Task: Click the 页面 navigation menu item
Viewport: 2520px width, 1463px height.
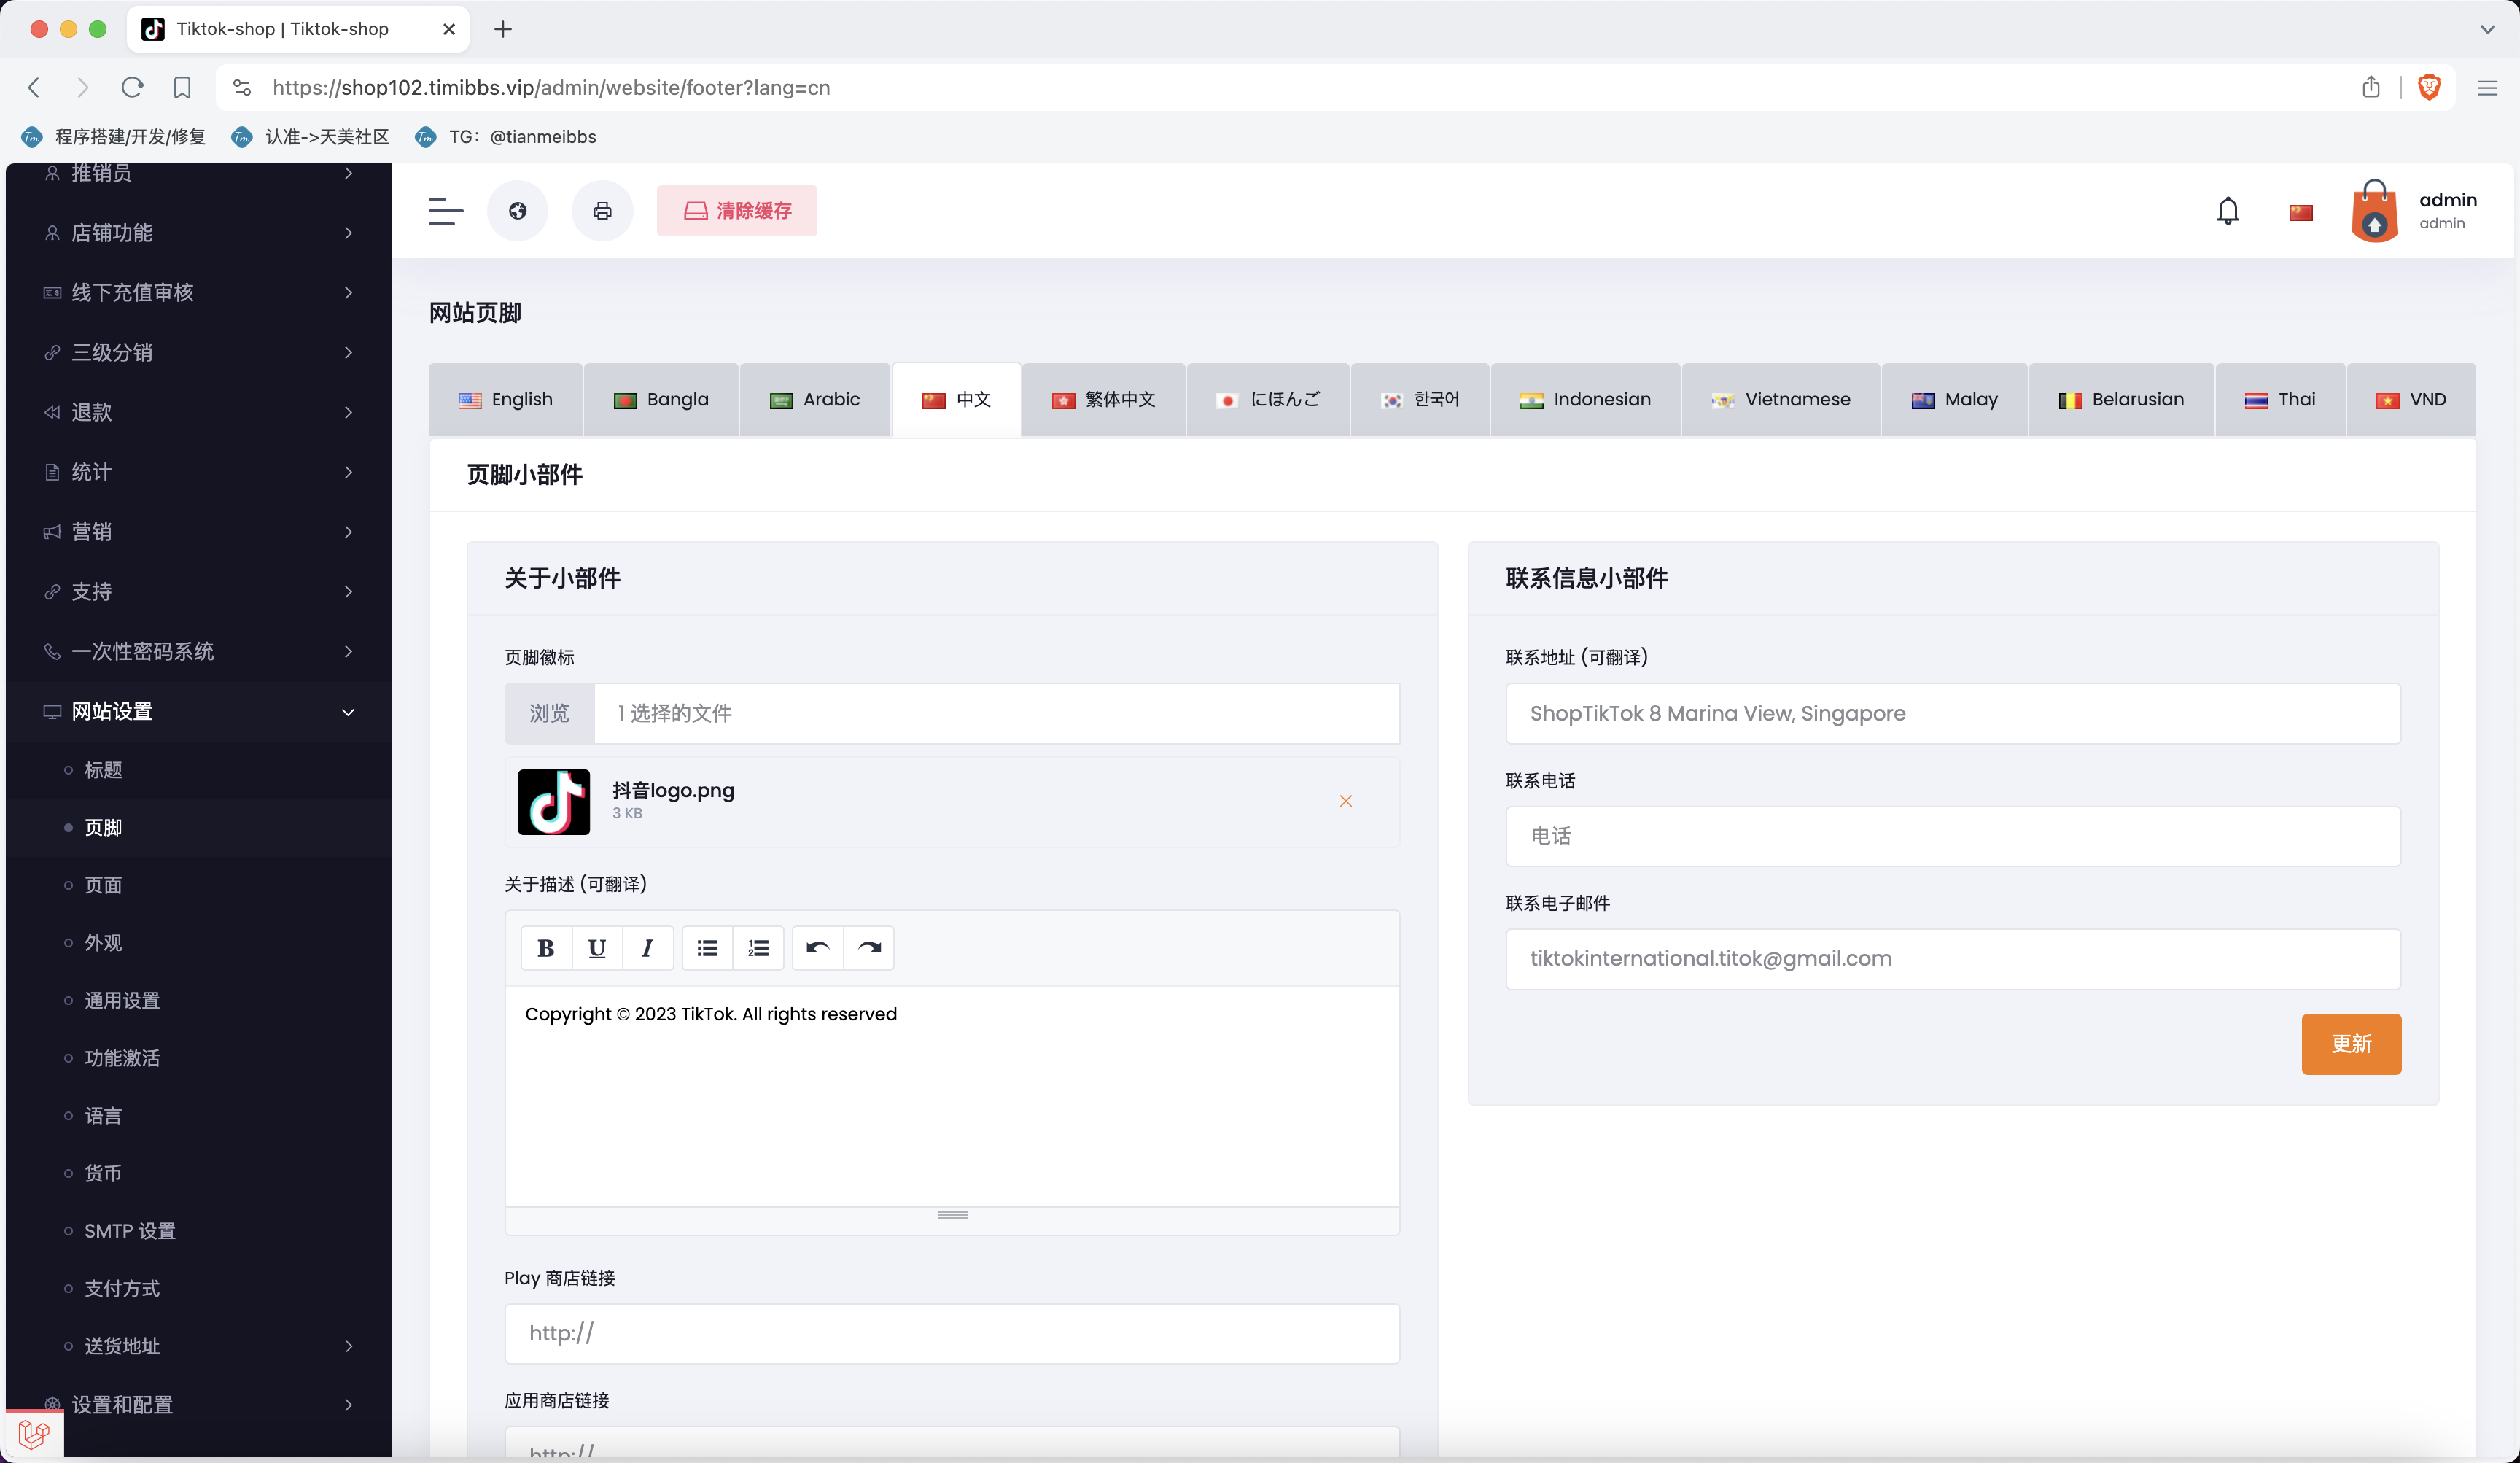Action: click(x=104, y=885)
